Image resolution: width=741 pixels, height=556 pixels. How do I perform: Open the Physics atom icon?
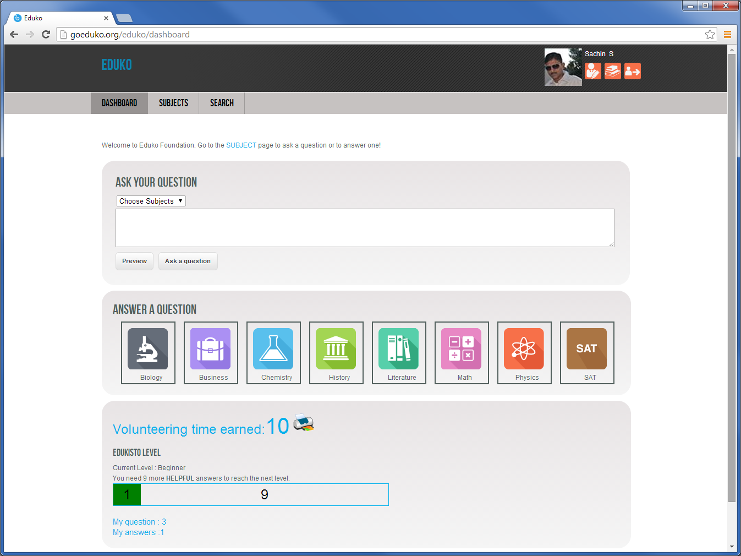pyautogui.click(x=524, y=349)
